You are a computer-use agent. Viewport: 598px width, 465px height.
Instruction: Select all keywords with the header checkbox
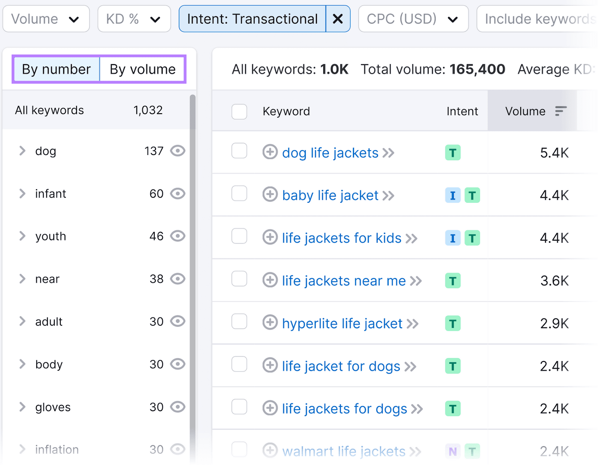pyautogui.click(x=239, y=111)
